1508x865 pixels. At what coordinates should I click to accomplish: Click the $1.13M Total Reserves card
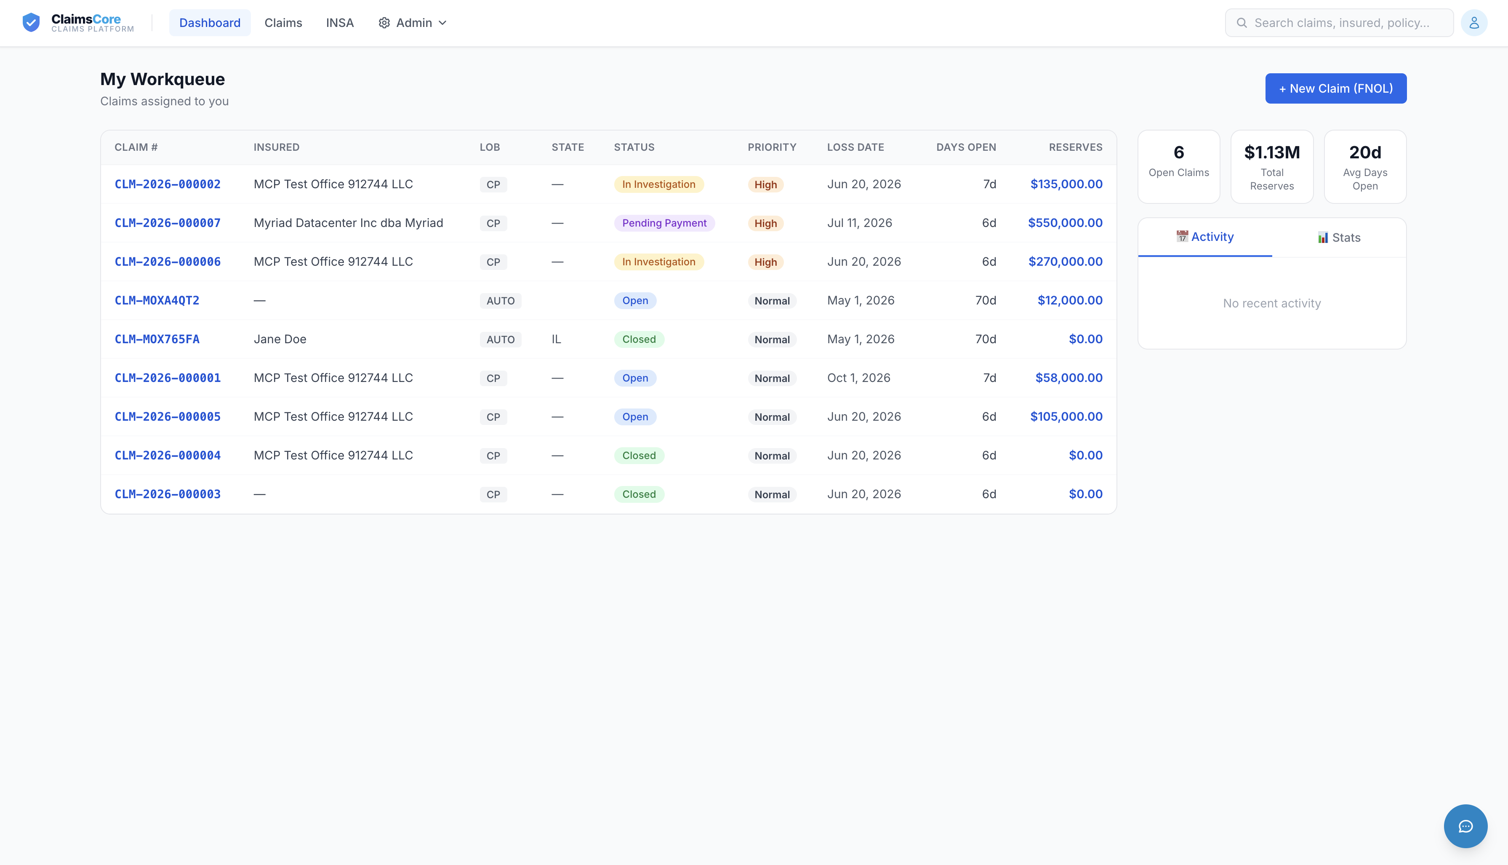click(1272, 167)
